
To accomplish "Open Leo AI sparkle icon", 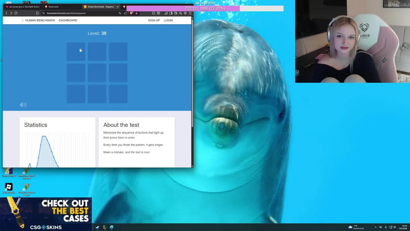I will point(180,13).
